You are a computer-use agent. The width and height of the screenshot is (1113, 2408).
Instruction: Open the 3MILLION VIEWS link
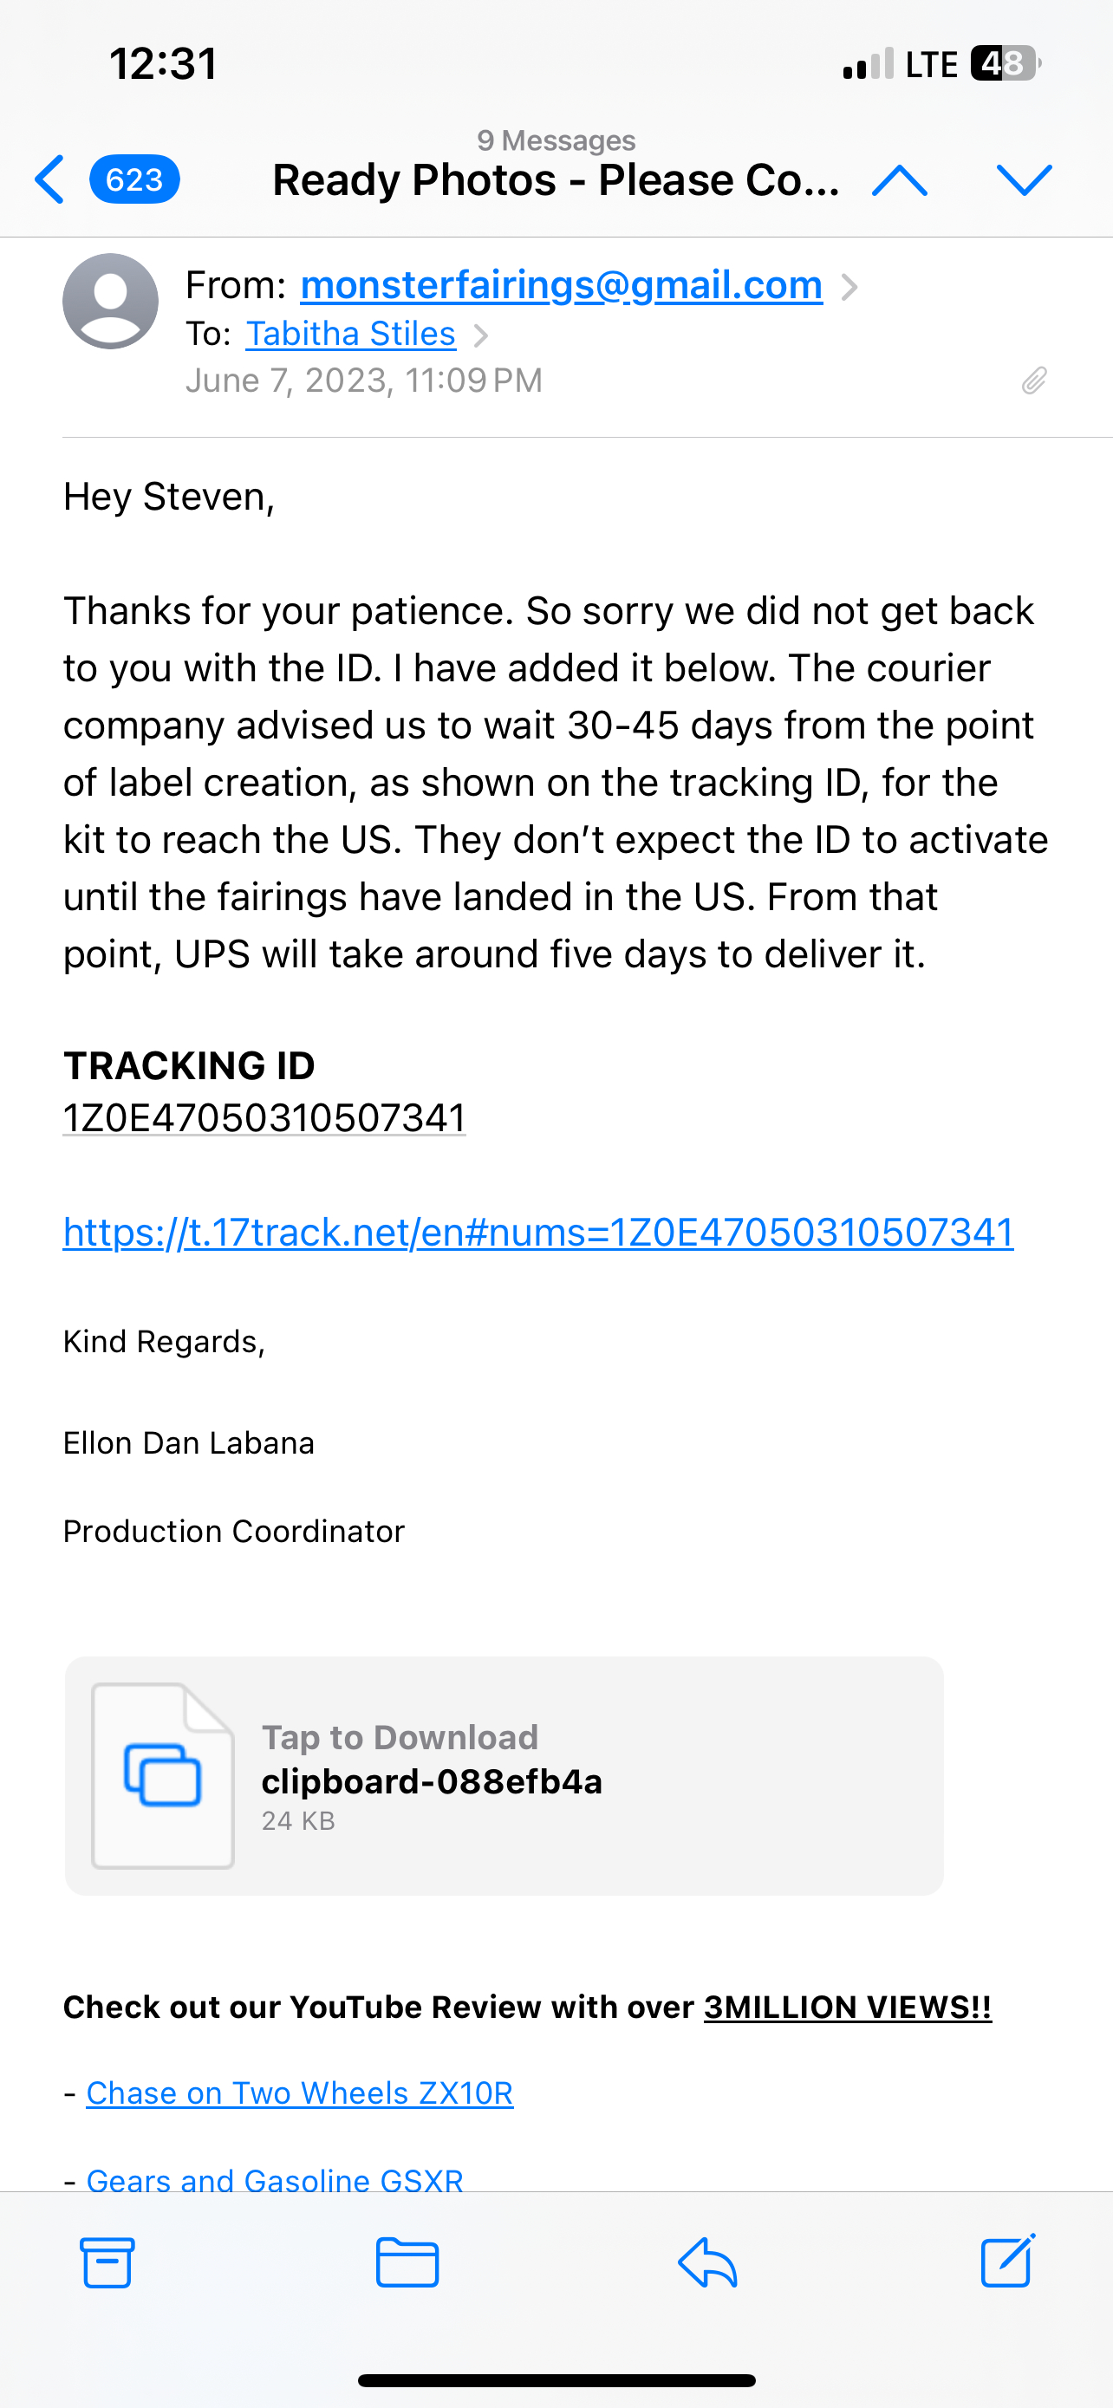click(x=848, y=2007)
